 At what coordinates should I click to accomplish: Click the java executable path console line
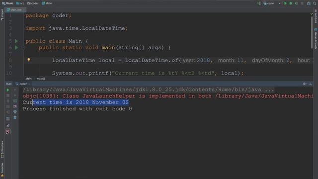149,89
